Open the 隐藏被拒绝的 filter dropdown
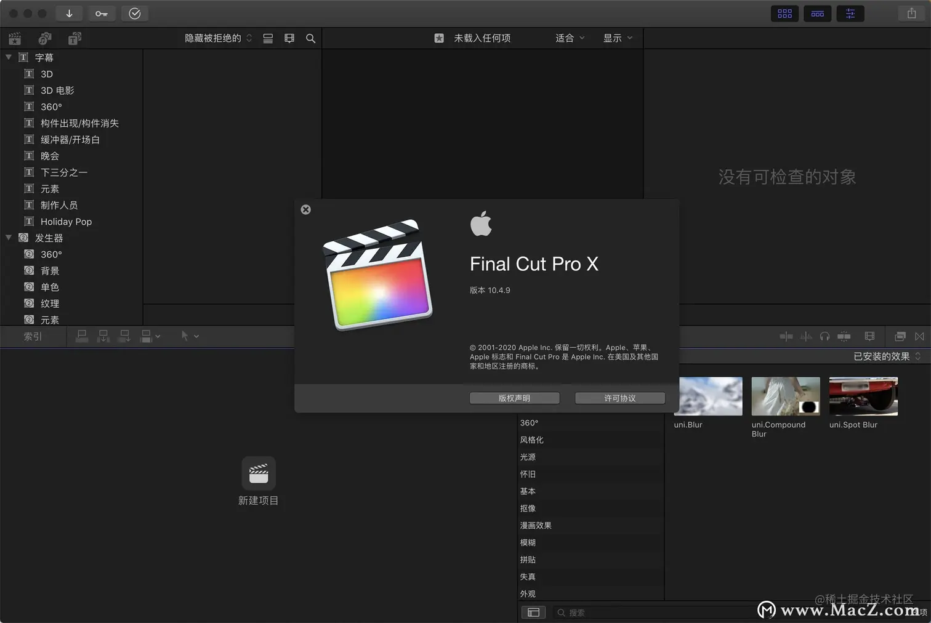Viewport: 931px width, 623px height. [218, 38]
